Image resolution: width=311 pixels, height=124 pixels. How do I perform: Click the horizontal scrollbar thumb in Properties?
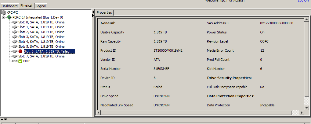click(x=196, y=112)
